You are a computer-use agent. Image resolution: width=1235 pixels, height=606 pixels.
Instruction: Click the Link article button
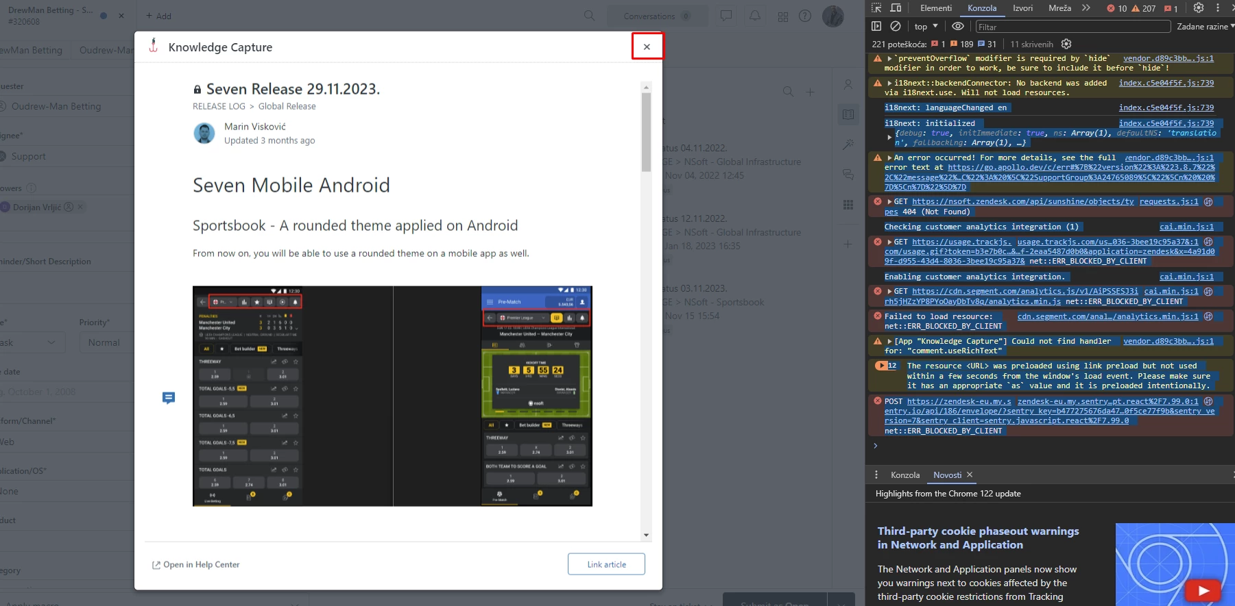[x=606, y=564]
